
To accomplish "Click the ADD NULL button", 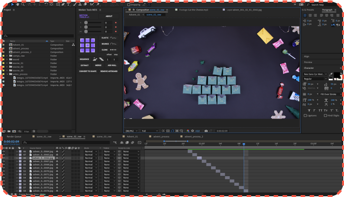I will 112,65.
